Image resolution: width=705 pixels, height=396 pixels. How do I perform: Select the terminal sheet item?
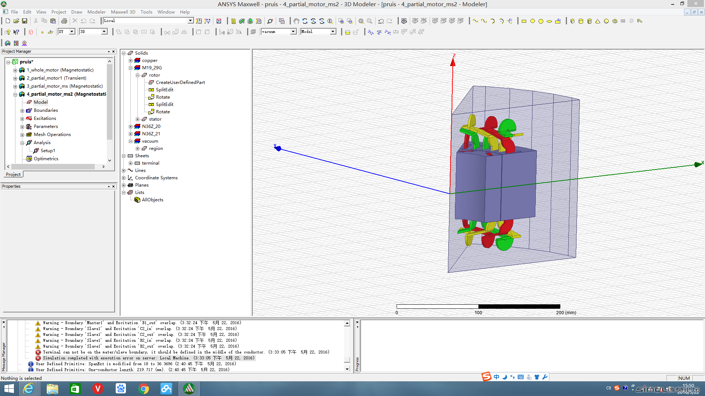[x=151, y=163]
